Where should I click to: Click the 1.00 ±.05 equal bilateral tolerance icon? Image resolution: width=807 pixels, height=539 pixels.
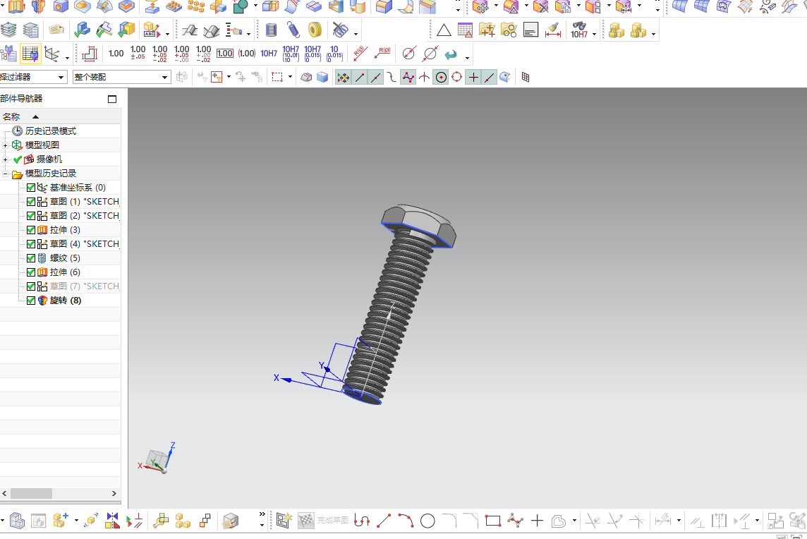click(x=138, y=53)
